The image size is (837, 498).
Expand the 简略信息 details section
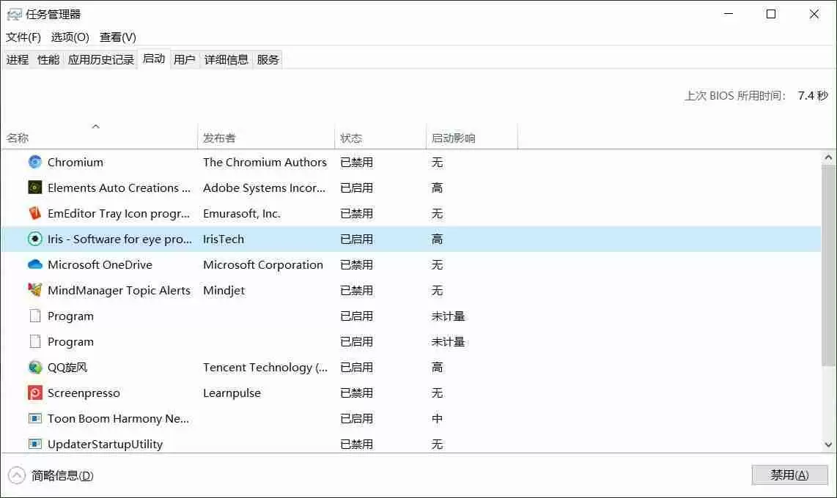click(16, 475)
